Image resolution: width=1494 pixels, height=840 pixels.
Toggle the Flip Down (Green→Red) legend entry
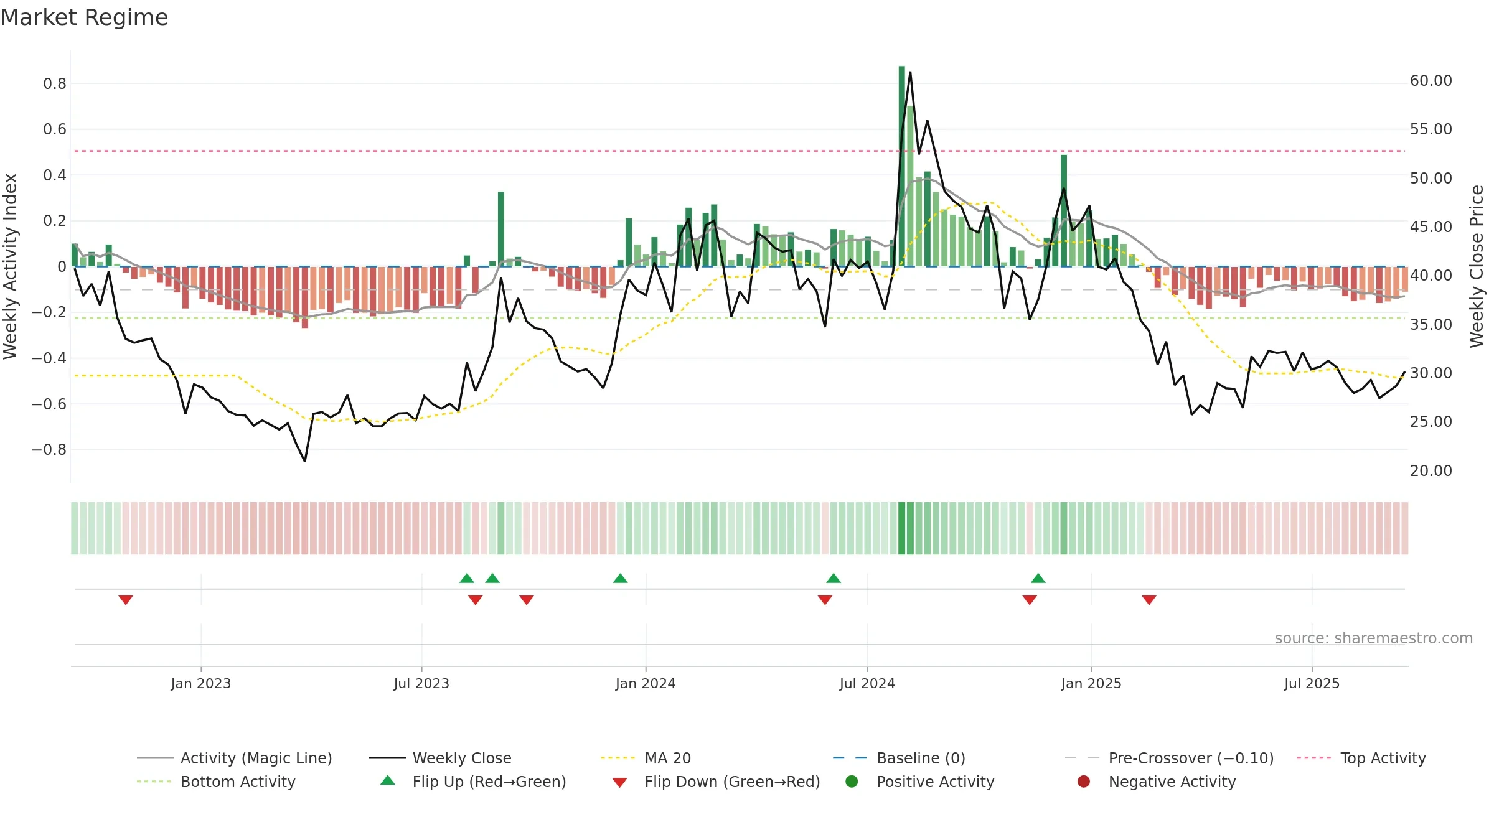pos(716,782)
